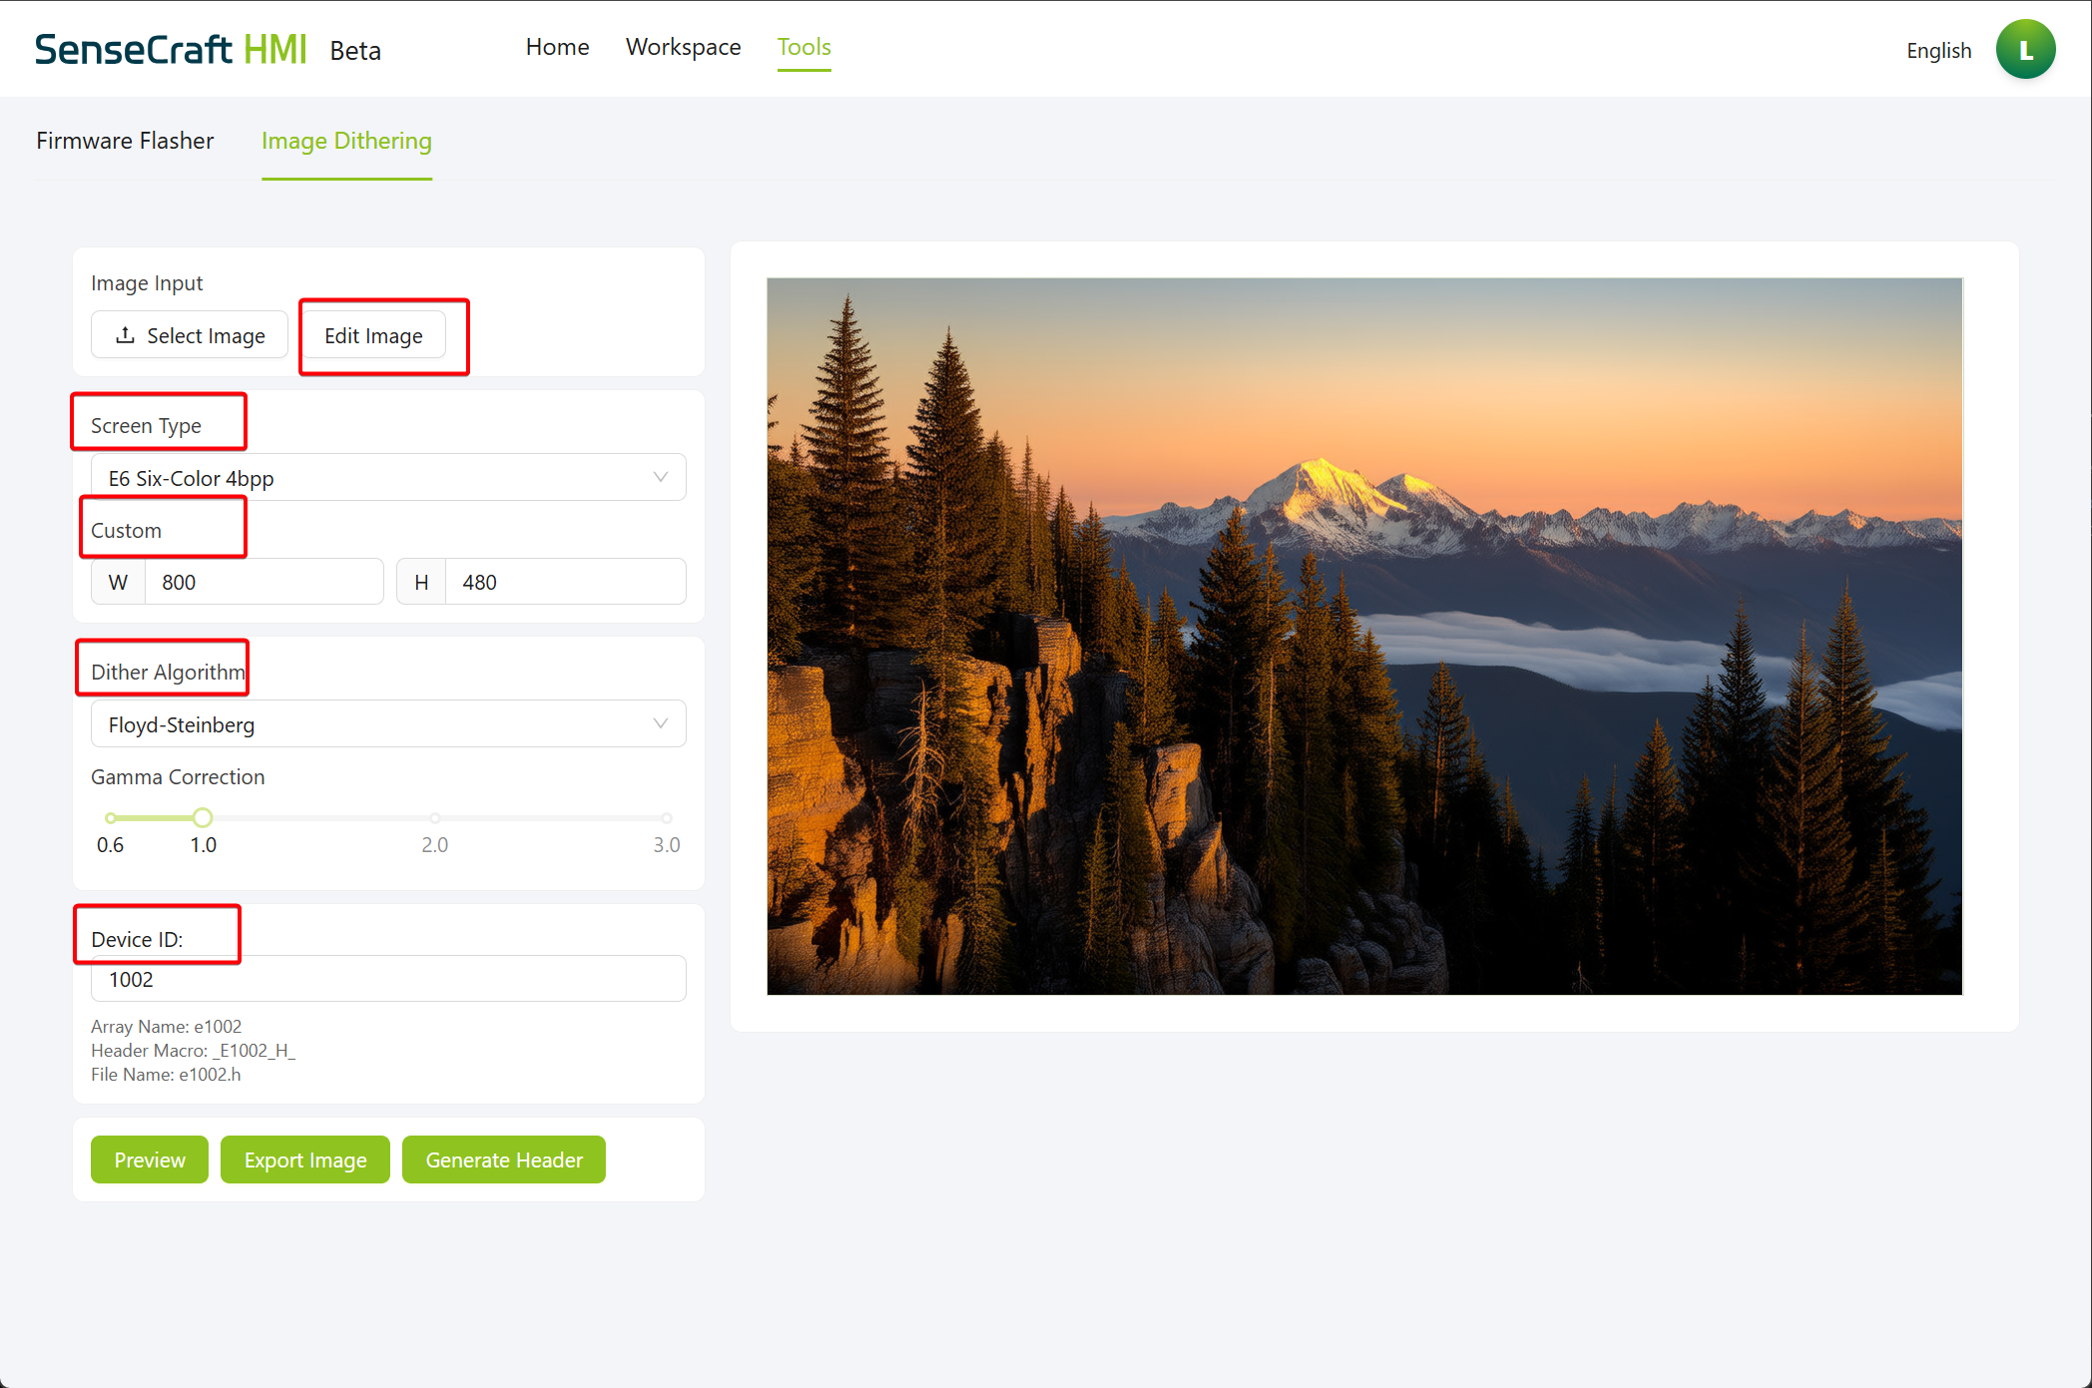Open the English language selector
This screenshot has width=2092, height=1388.
[1937, 51]
